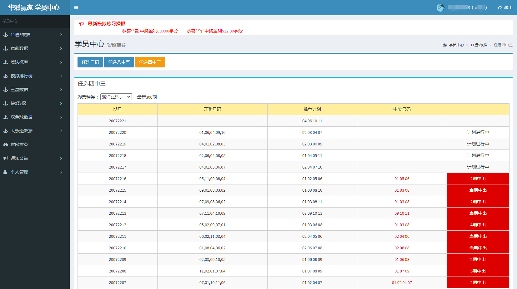Click the anchor icon beside 模拟排行榜

(6, 76)
